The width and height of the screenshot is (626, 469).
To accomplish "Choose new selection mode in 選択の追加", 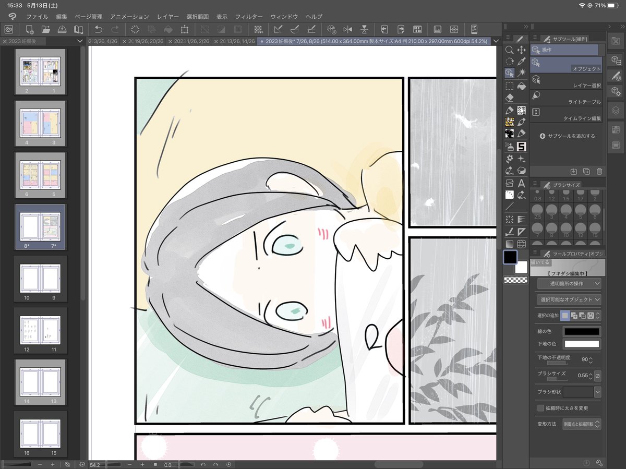I will [x=565, y=315].
